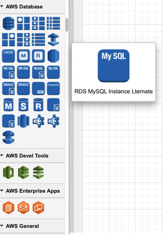Pick the DynamoDB Attributes shape with three circles
163x235 pixels.
click(38, 23)
